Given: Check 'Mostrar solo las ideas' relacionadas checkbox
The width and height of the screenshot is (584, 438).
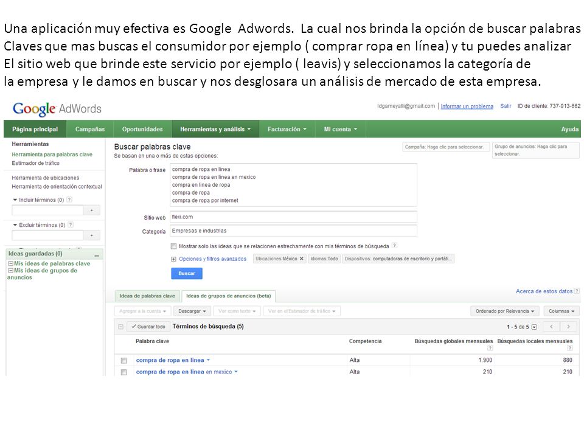Looking at the screenshot, I should (173, 246).
